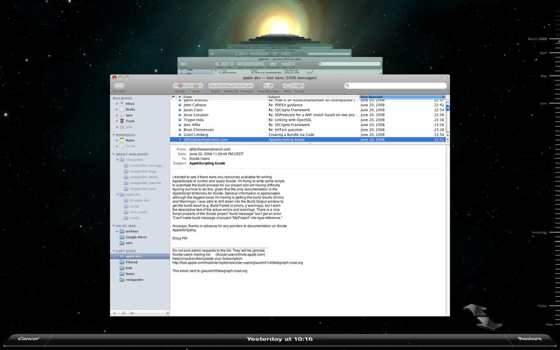Click the Cancel button in Time Machine
The image size is (560, 350).
click(28, 338)
